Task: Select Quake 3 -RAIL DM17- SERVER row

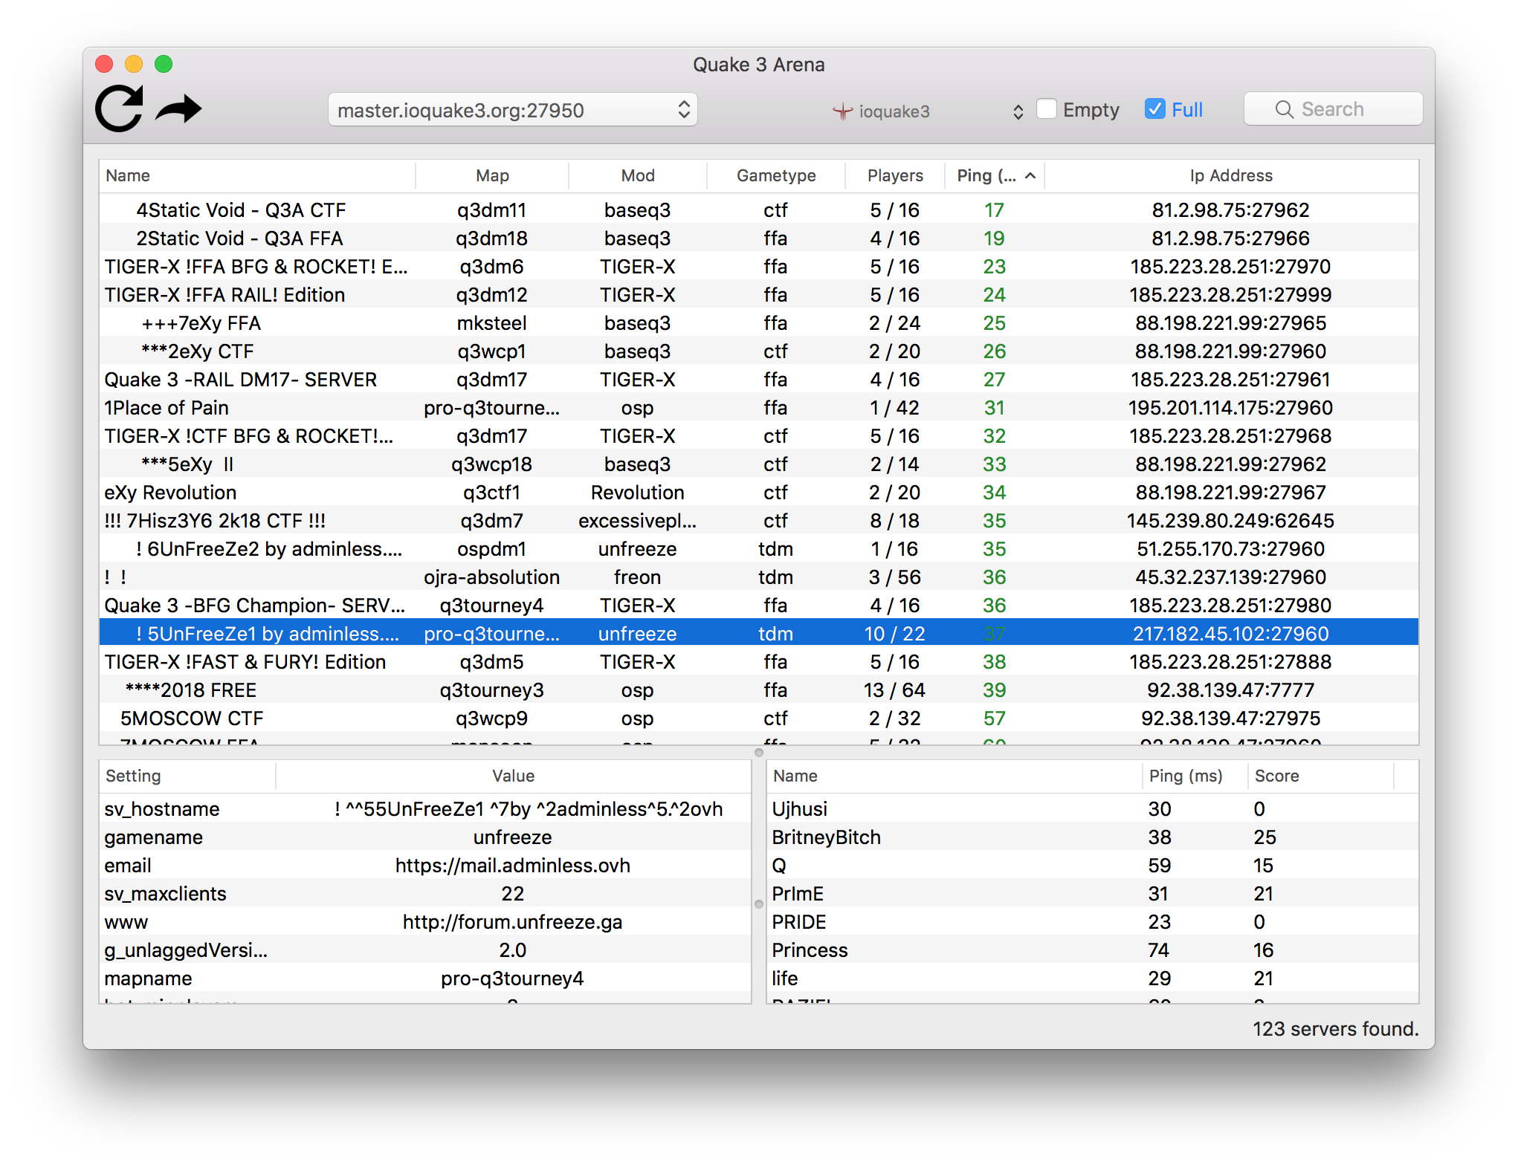Action: pos(758,380)
